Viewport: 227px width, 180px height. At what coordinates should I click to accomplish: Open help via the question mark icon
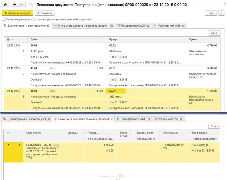[x=221, y=13]
